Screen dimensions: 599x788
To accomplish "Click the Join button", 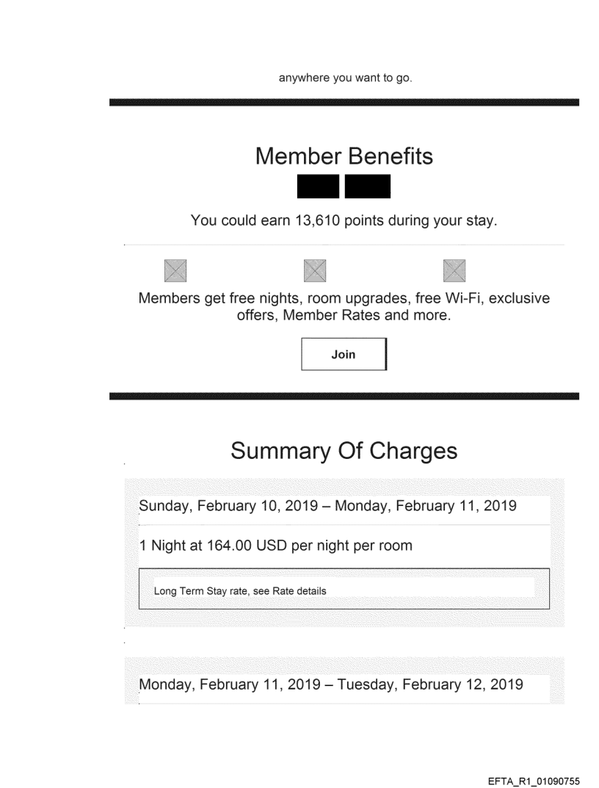I will click(343, 355).
